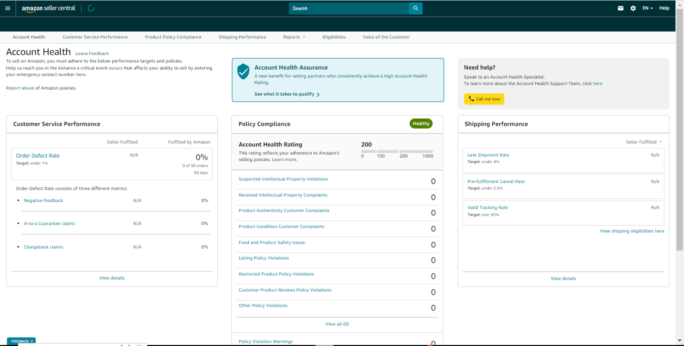Open the Eligibilities tab
The width and height of the screenshot is (684, 346).
click(x=334, y=37)
